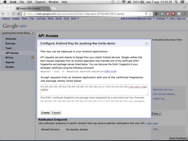Click the Time Machine clock icon
The image size is (188, 141).
(x=113, y=2)
